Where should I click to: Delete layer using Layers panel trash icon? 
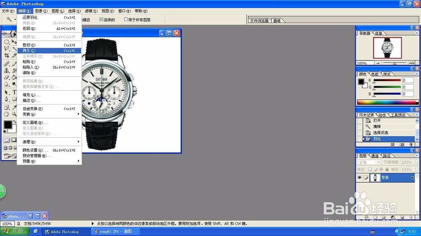point(411,217)
